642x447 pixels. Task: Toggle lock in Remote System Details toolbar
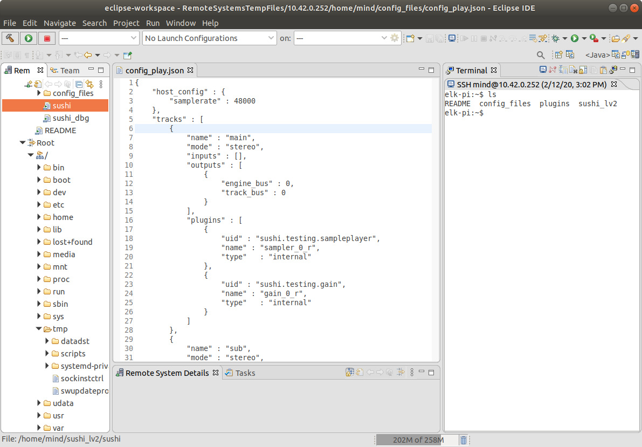[x=349, y=373]
